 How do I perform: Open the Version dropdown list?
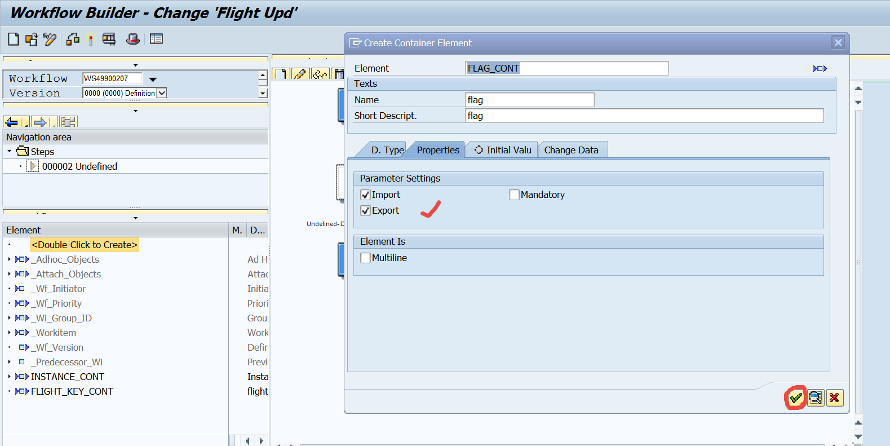click(x=162, y=93)
